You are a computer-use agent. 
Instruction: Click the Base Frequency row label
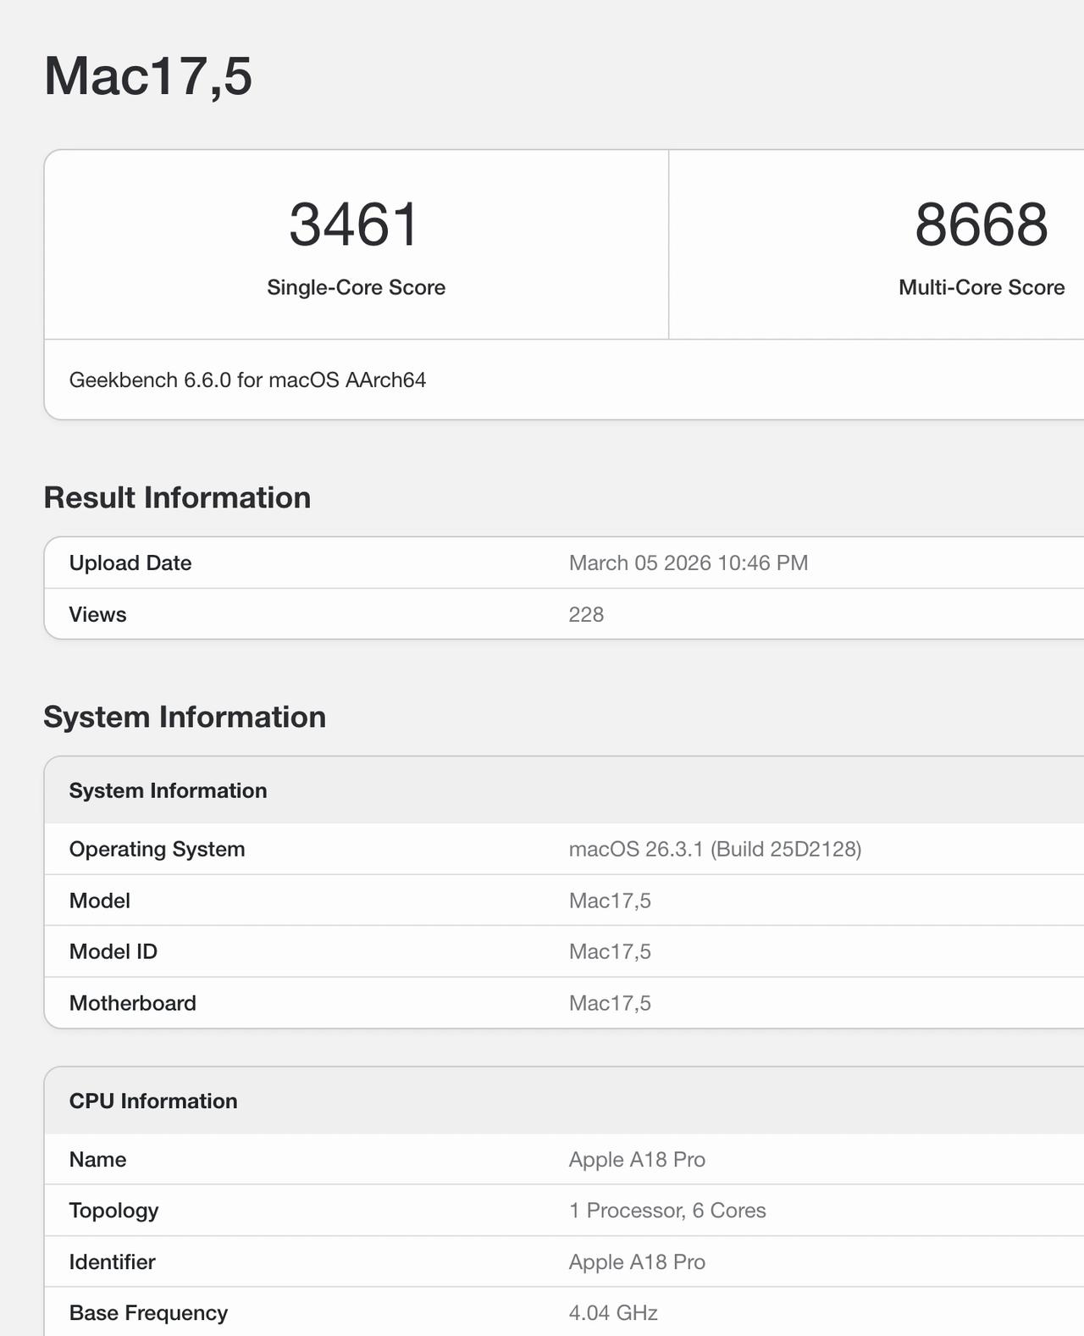[x=148, y=1313]
